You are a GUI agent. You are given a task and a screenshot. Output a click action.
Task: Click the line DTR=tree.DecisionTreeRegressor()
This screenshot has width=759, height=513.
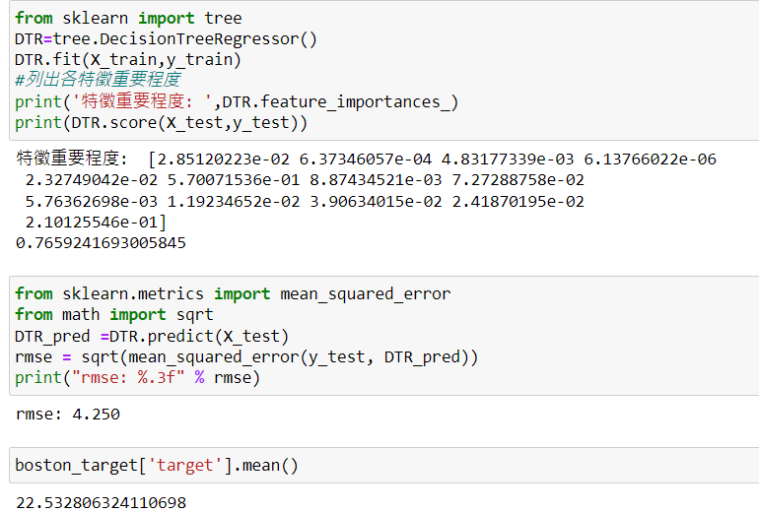166,39
